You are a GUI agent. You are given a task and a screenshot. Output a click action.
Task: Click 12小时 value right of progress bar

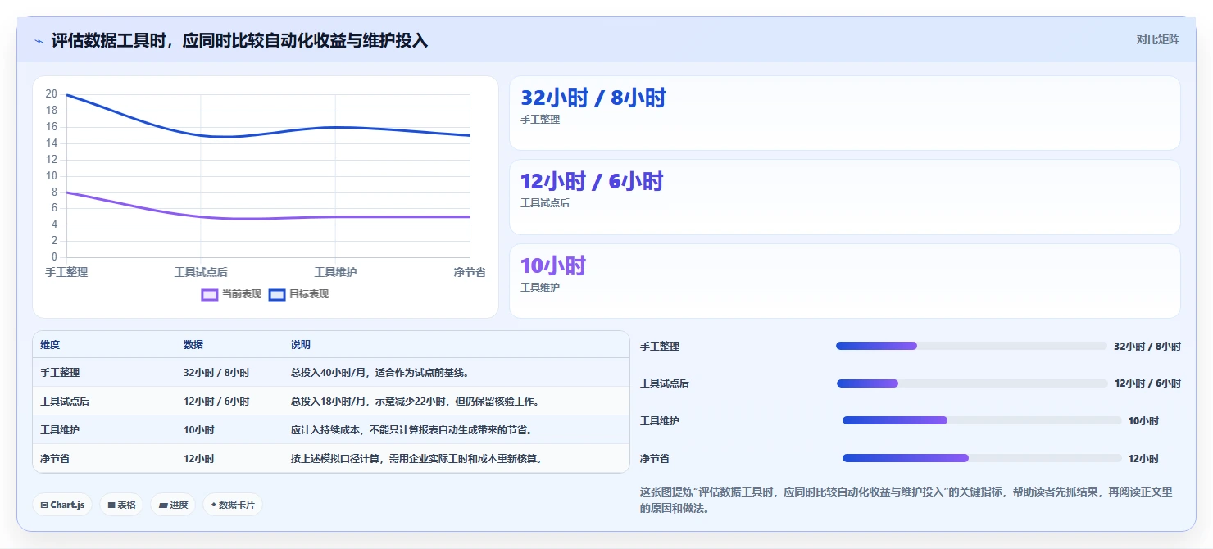(1143, 459)
